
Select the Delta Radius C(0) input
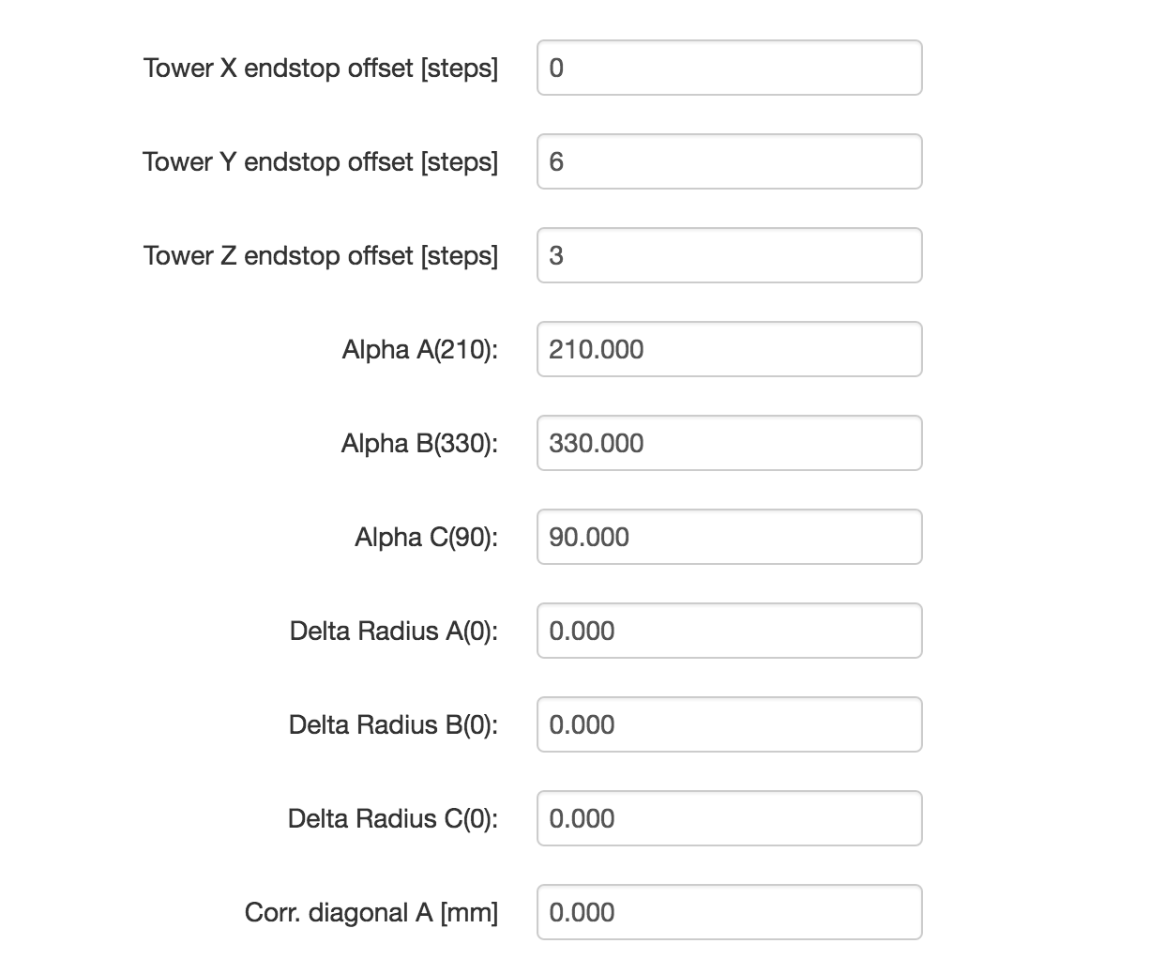tap(729, 818)
